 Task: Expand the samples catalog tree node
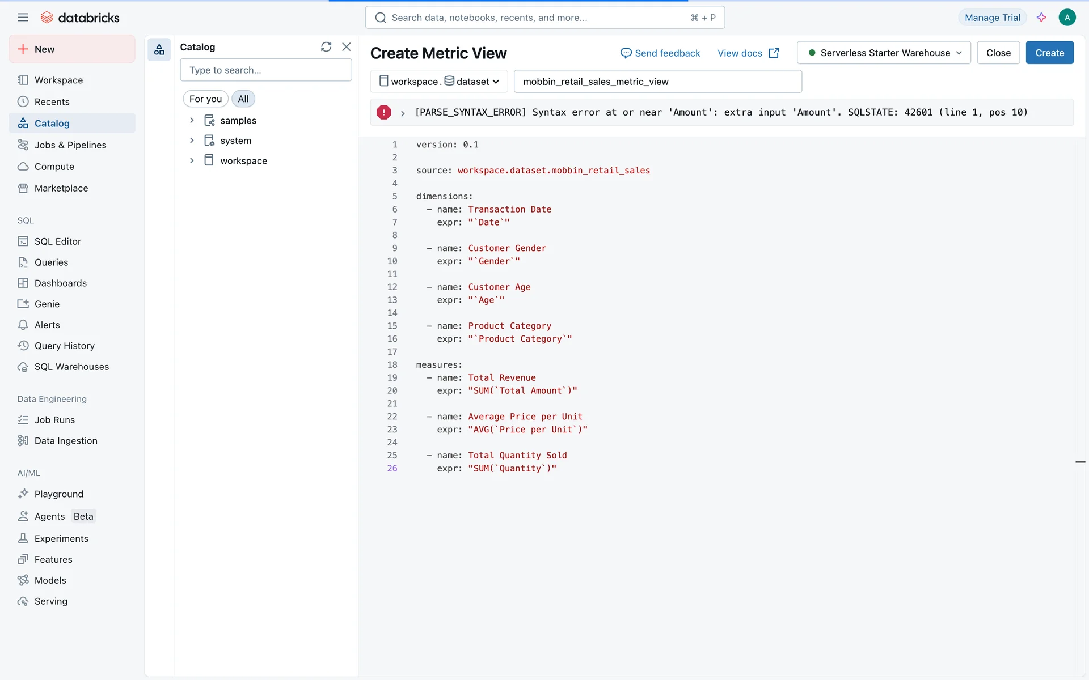pos(192,120)
